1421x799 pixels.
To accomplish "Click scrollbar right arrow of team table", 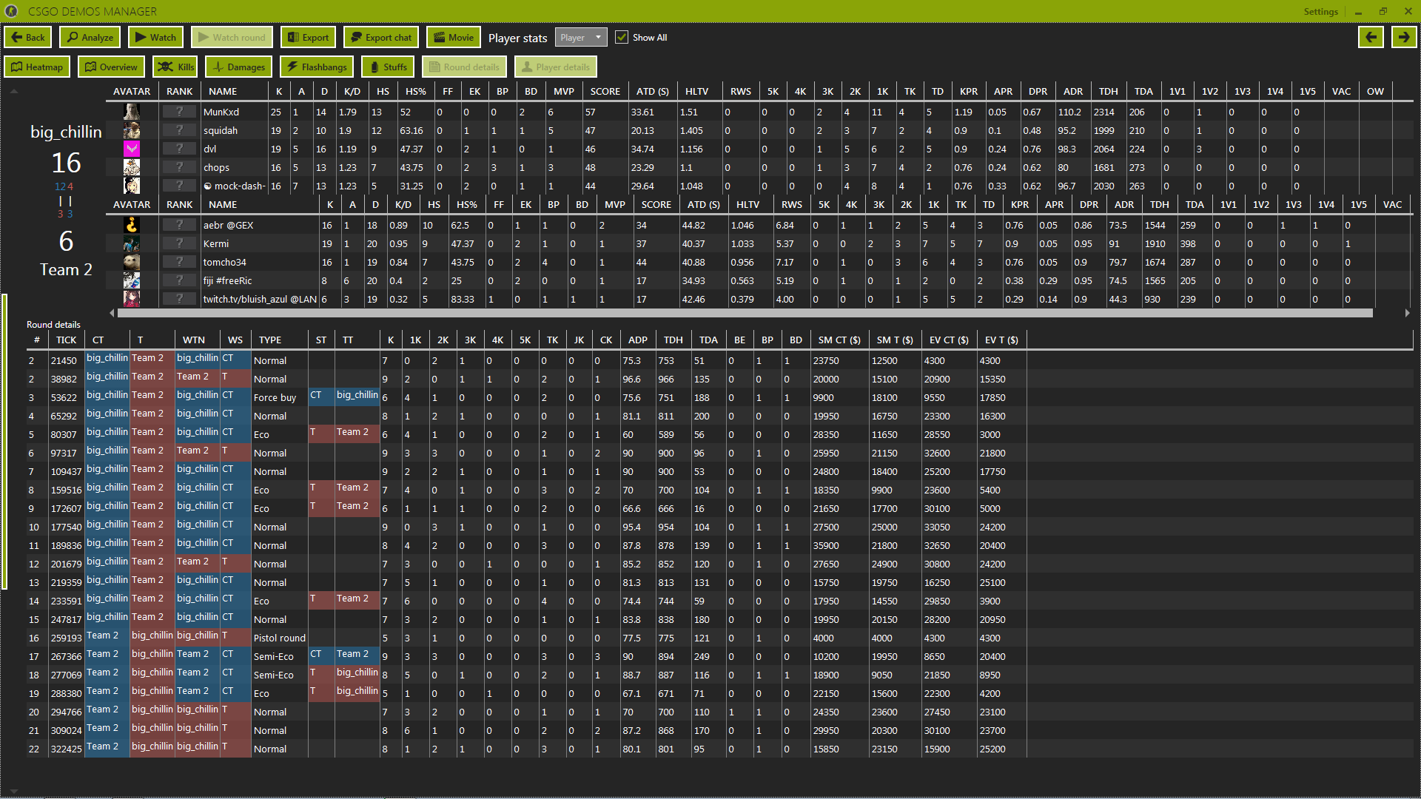I will click(x=1407, y=313).
